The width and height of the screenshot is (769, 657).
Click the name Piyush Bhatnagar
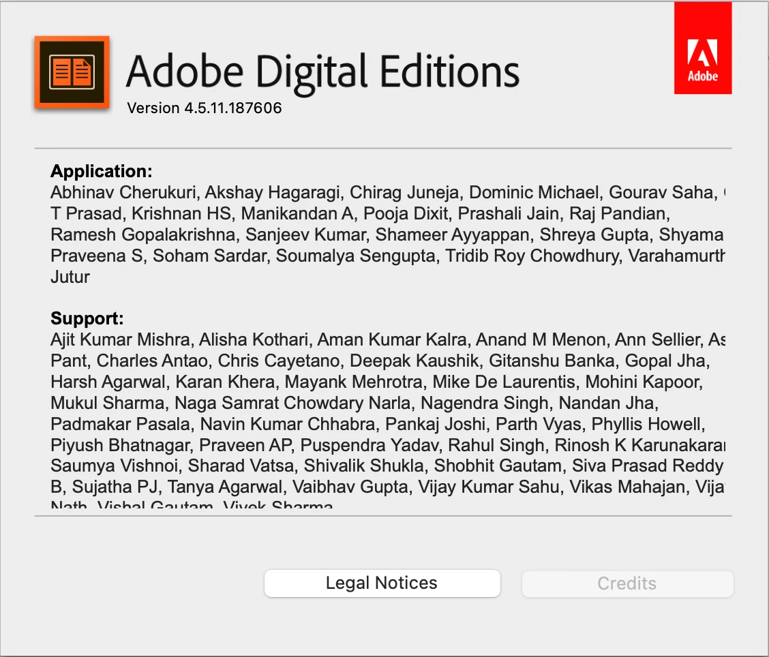click(x=120, y=444)
